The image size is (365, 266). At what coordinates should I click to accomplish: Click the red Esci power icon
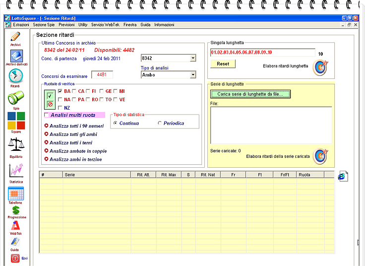pos(15,258)
